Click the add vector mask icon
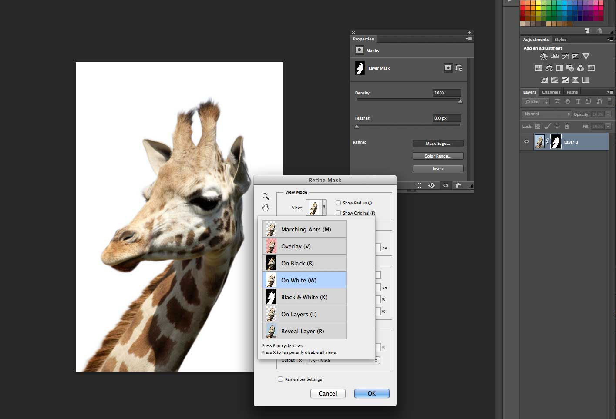This screenshot has height=419, width=616. coord(459,68)
